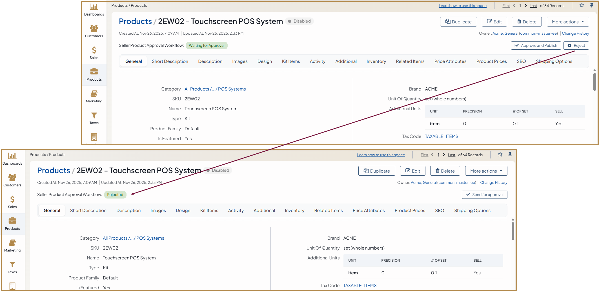The height and width of the screenshot is (291, 599).
Task: Click Duplicate button in bottom panel
Action: [x=377, y=171]
